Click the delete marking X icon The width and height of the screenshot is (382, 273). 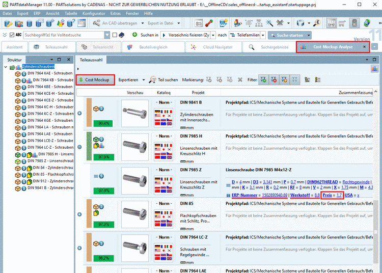pyautogui.click(x=240, y=80)
